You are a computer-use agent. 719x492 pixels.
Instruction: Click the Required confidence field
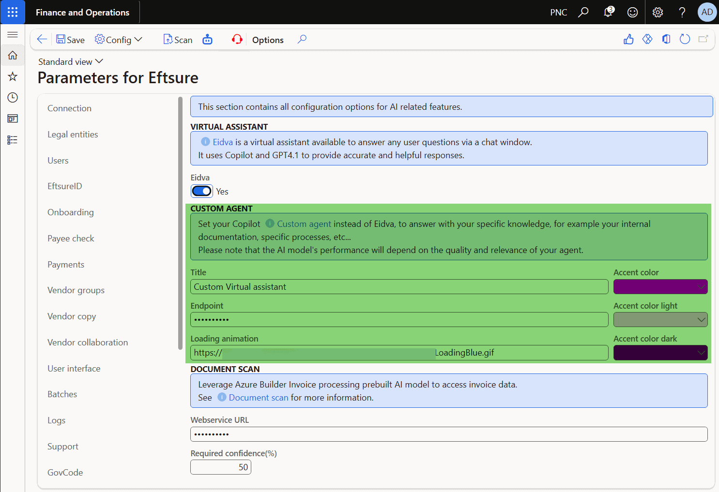221,467
